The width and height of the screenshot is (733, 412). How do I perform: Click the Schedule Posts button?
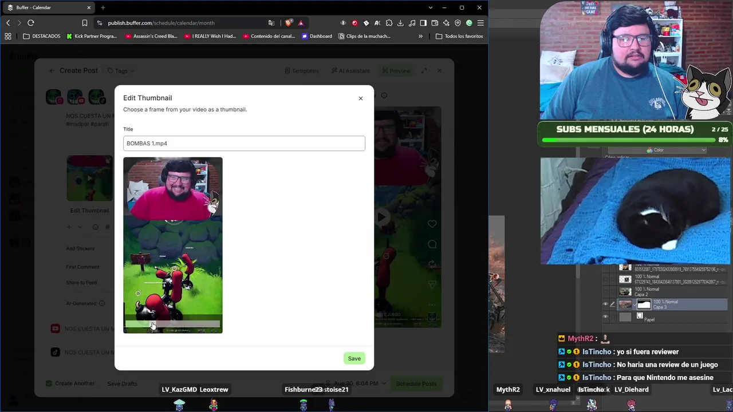[416, 383]
